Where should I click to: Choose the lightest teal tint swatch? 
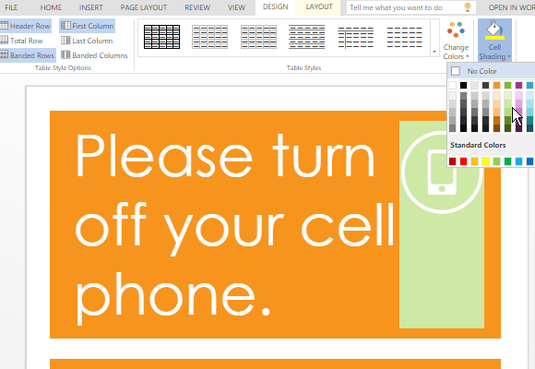coord(529,96)
